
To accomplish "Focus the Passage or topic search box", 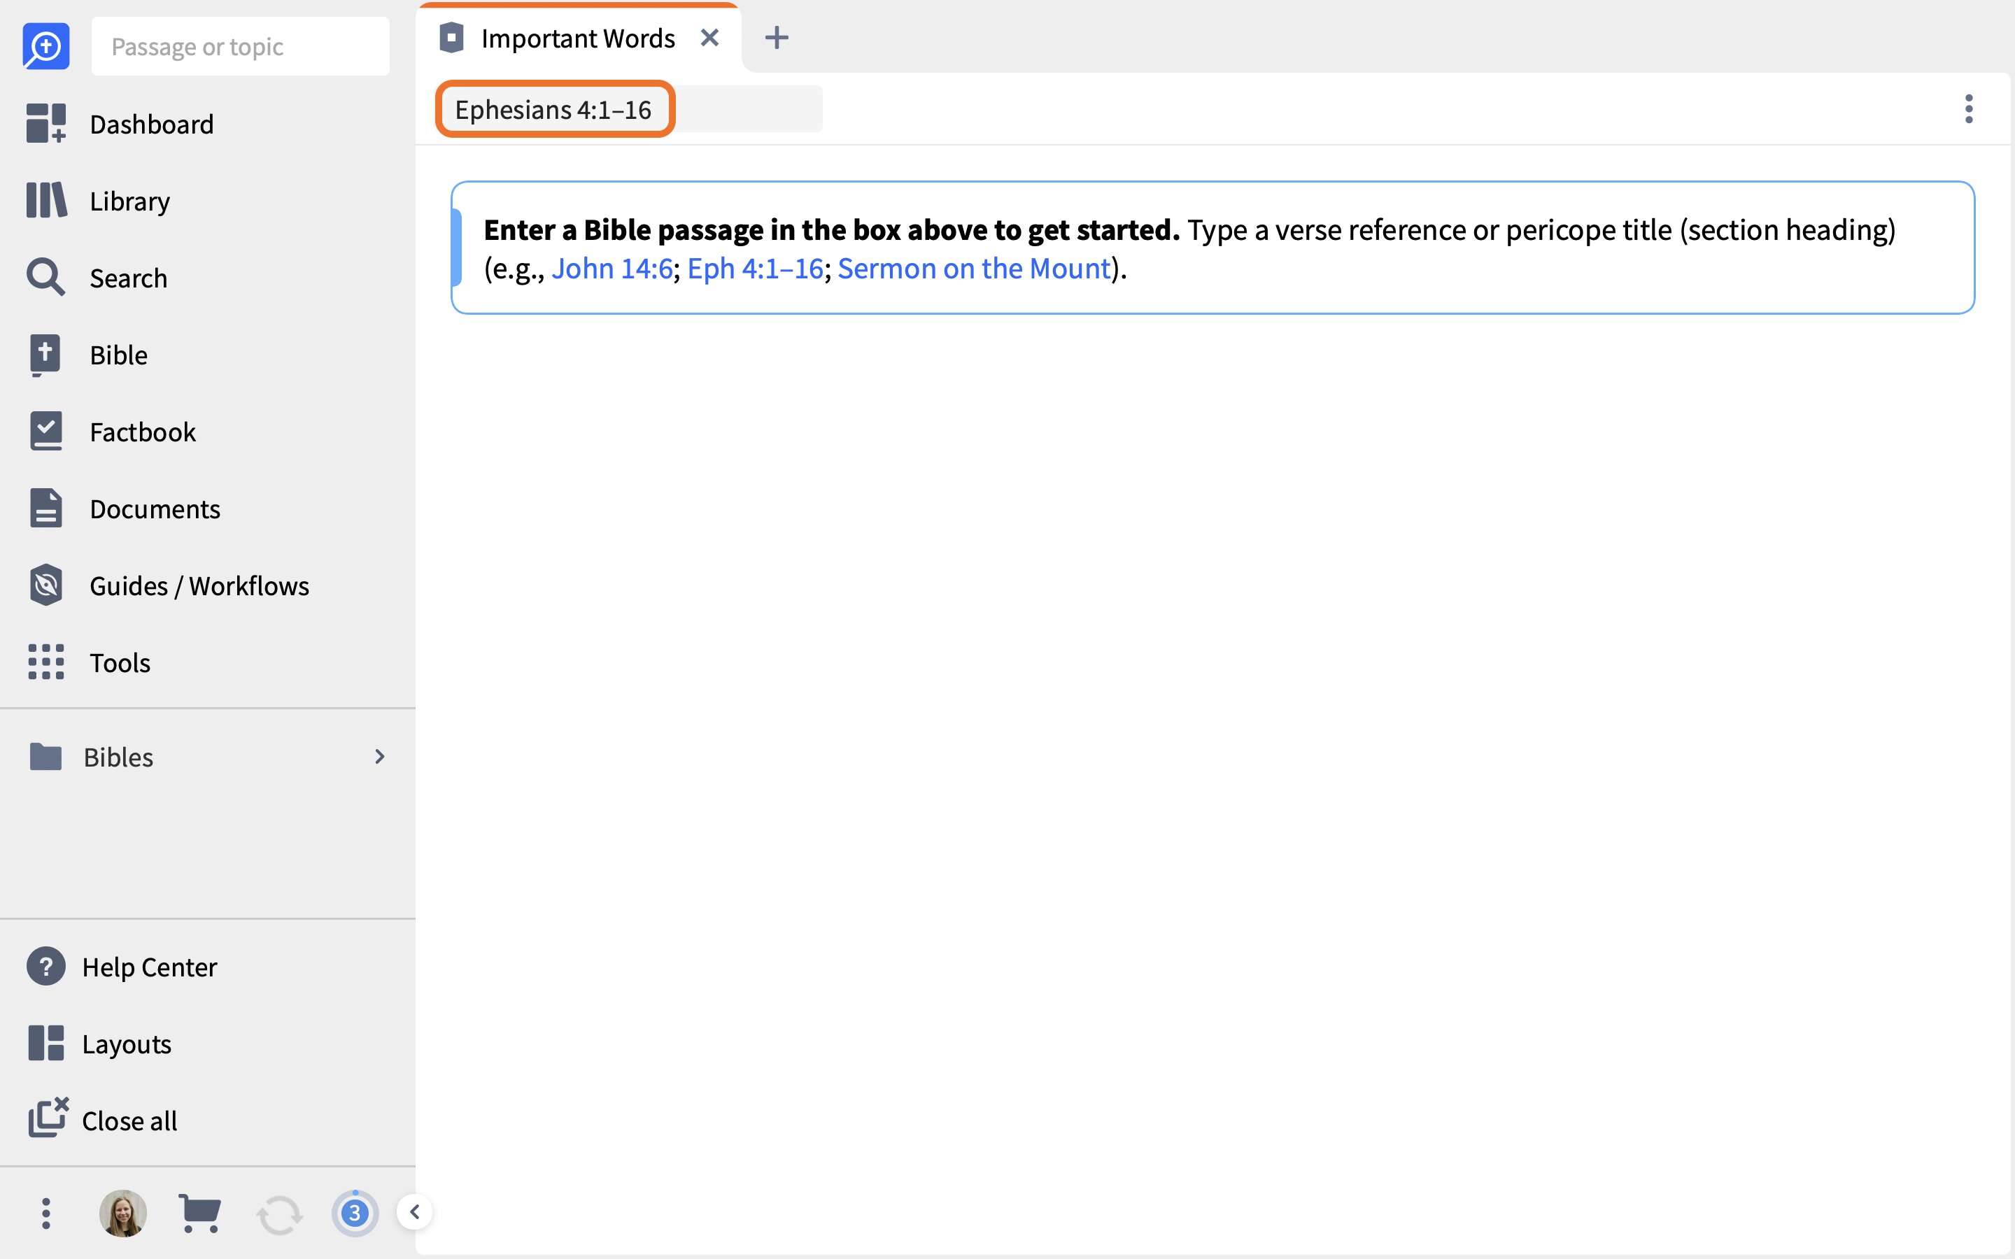I will tap(241, 47).
